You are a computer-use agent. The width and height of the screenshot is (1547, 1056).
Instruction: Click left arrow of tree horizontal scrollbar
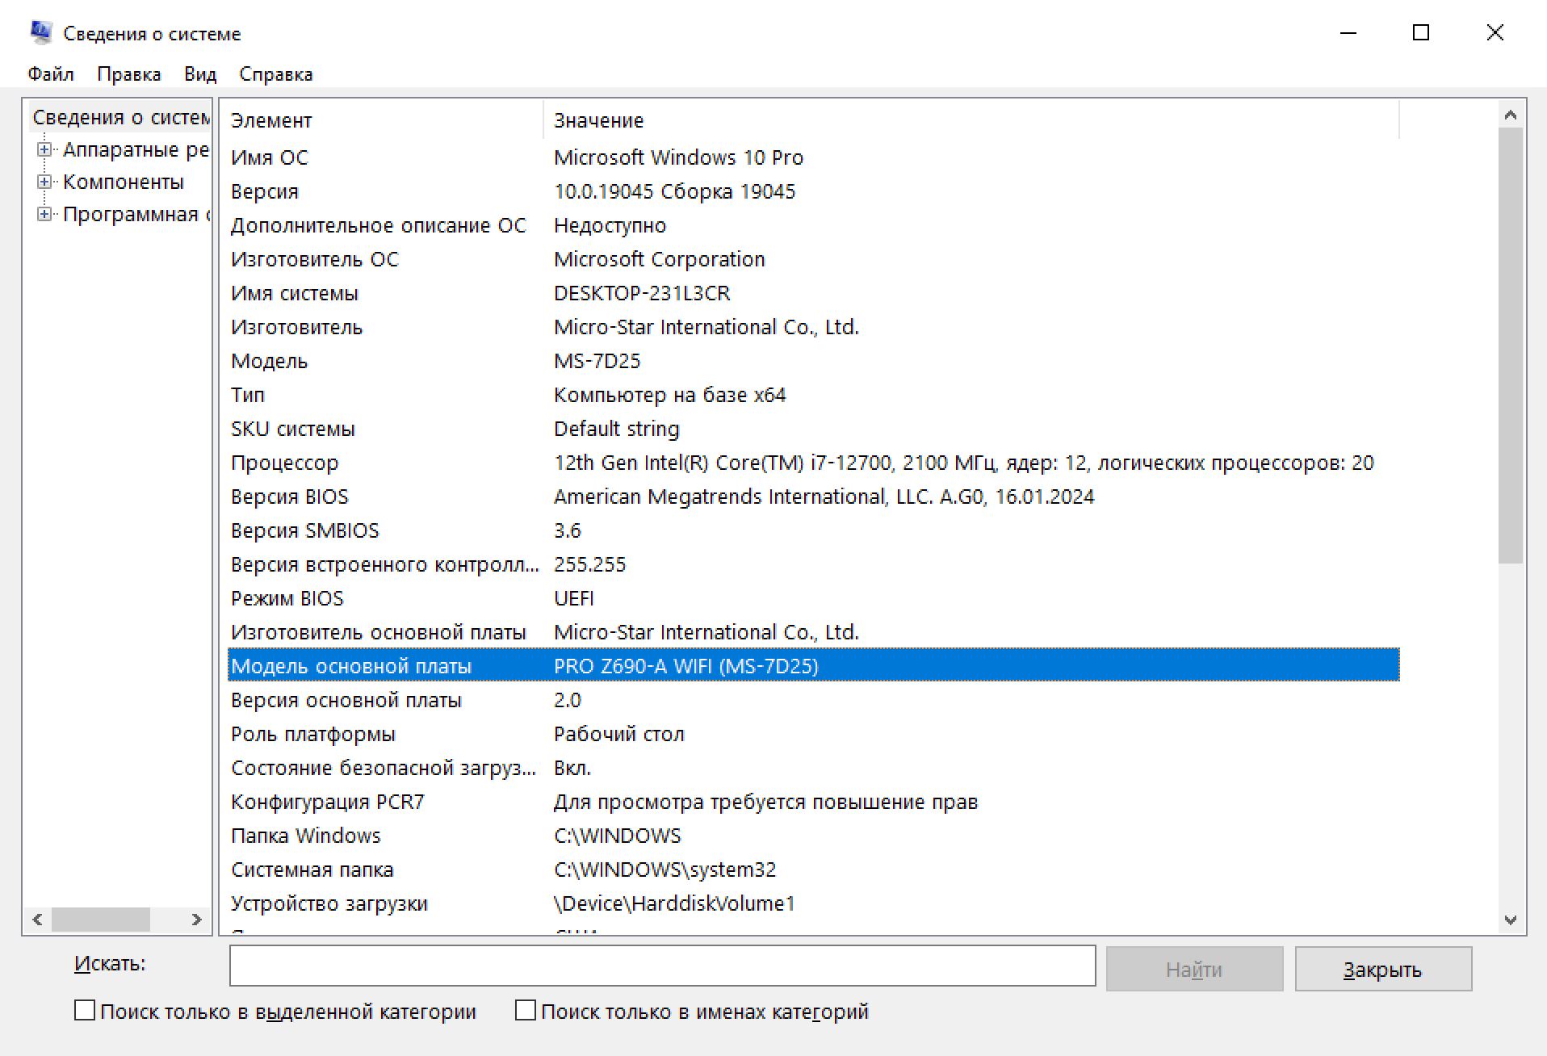coord(37,920)
